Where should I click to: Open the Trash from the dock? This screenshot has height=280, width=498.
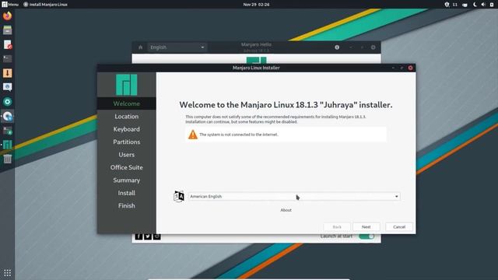click(7, 159)
